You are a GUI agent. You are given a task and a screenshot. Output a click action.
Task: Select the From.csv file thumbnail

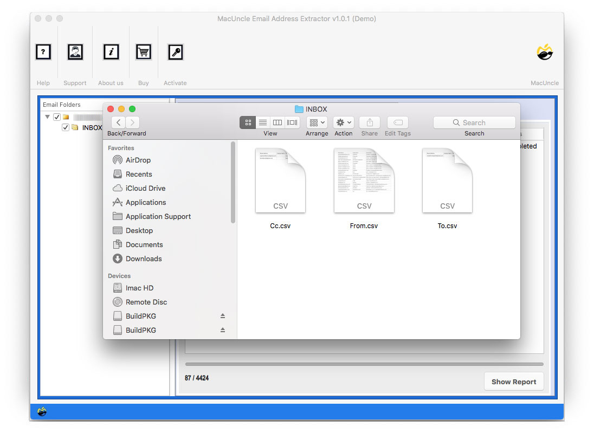[x=364, y=180]
